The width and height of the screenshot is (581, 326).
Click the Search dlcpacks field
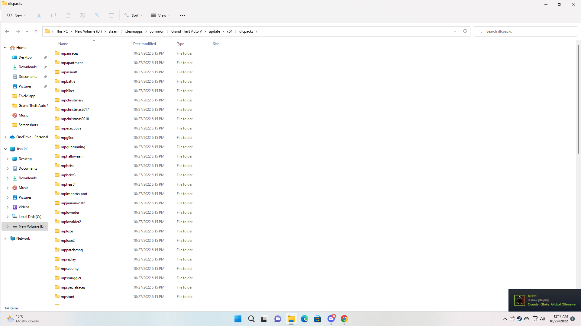click(x=526, y=31)
